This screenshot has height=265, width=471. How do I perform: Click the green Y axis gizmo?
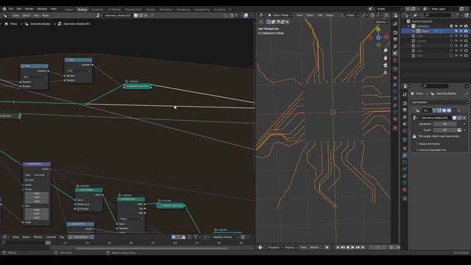pyautogui.click(x=378, y=29)
